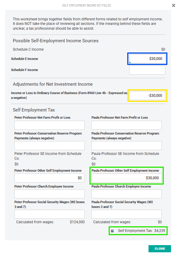Click the green CLOSE button
This screenshot has height=258, width=177.
[160, 248]
